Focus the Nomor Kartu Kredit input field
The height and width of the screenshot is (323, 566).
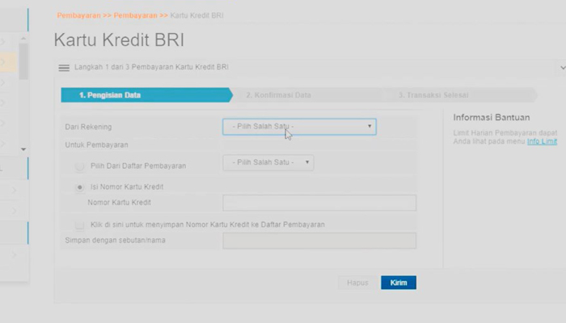319,203
